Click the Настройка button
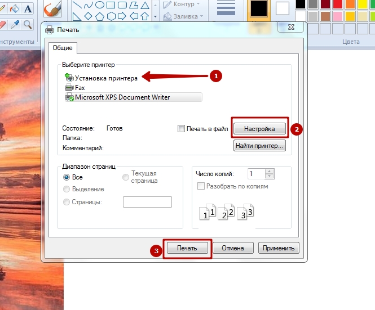This screenshot has height=310, width=375. point(259,129)
